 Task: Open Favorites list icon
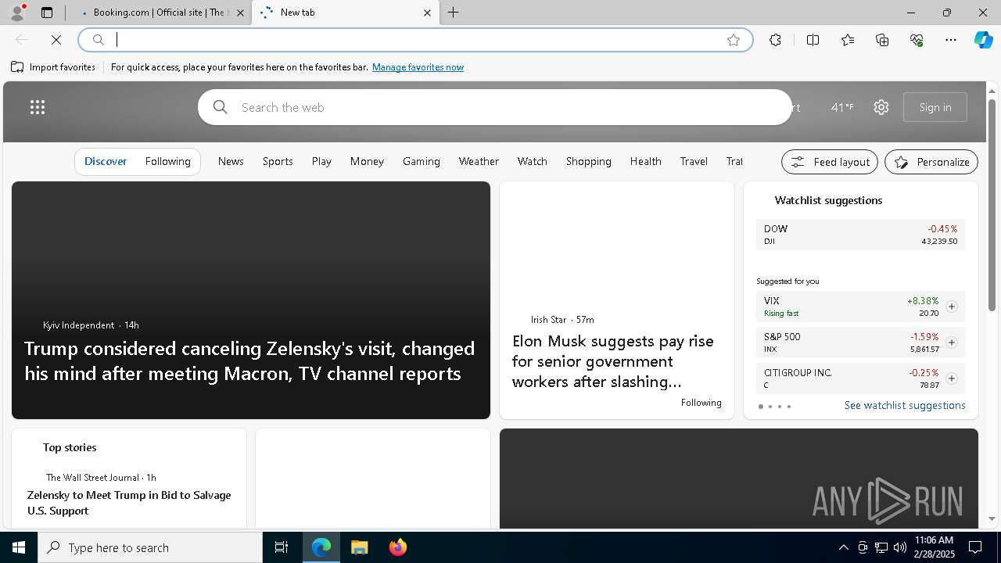(848, 40)
